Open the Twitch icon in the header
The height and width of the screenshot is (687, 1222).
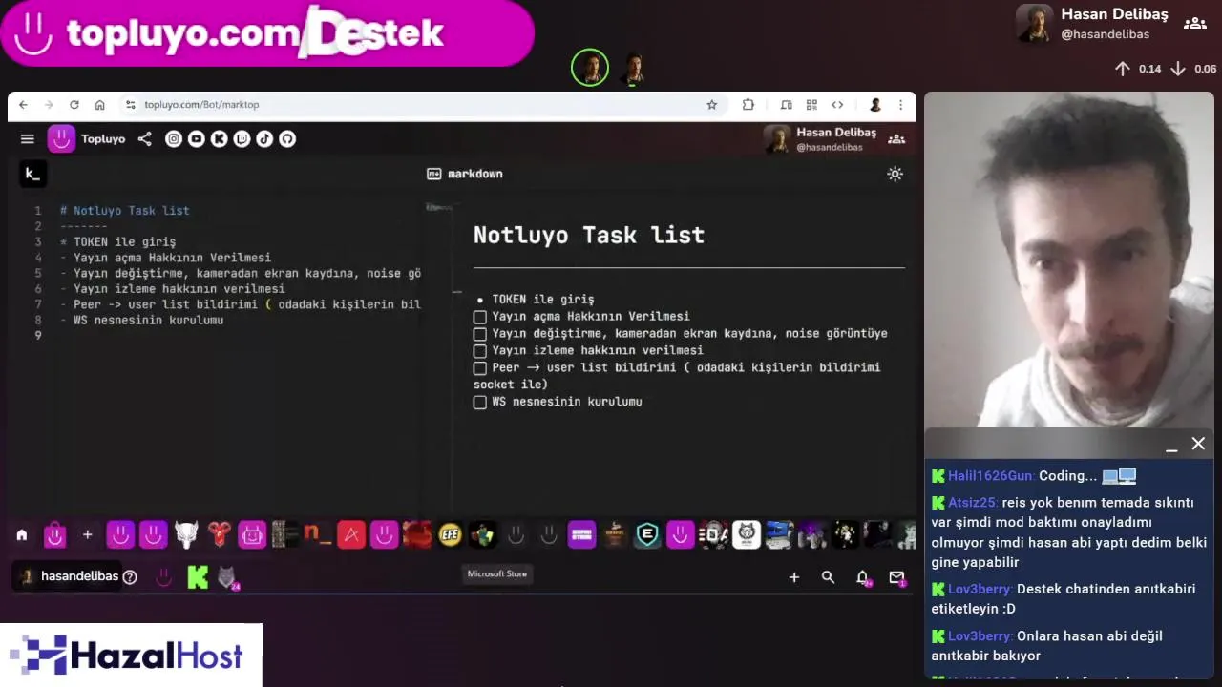(x=242, y=139)
